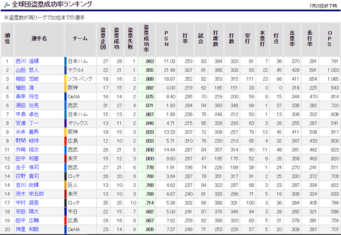Screen dimensions: 341x235
Task: Click the 出塁率 column header
Action: click(292, 39)
